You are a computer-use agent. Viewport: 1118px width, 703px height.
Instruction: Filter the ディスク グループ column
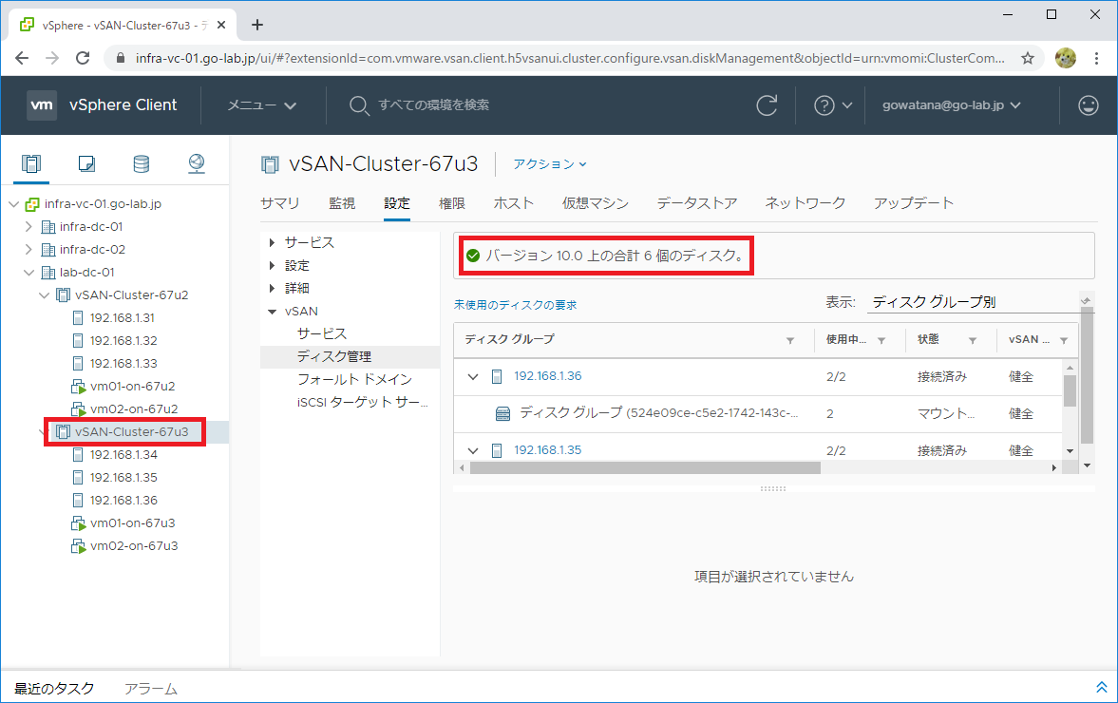[x=790, y=341]
